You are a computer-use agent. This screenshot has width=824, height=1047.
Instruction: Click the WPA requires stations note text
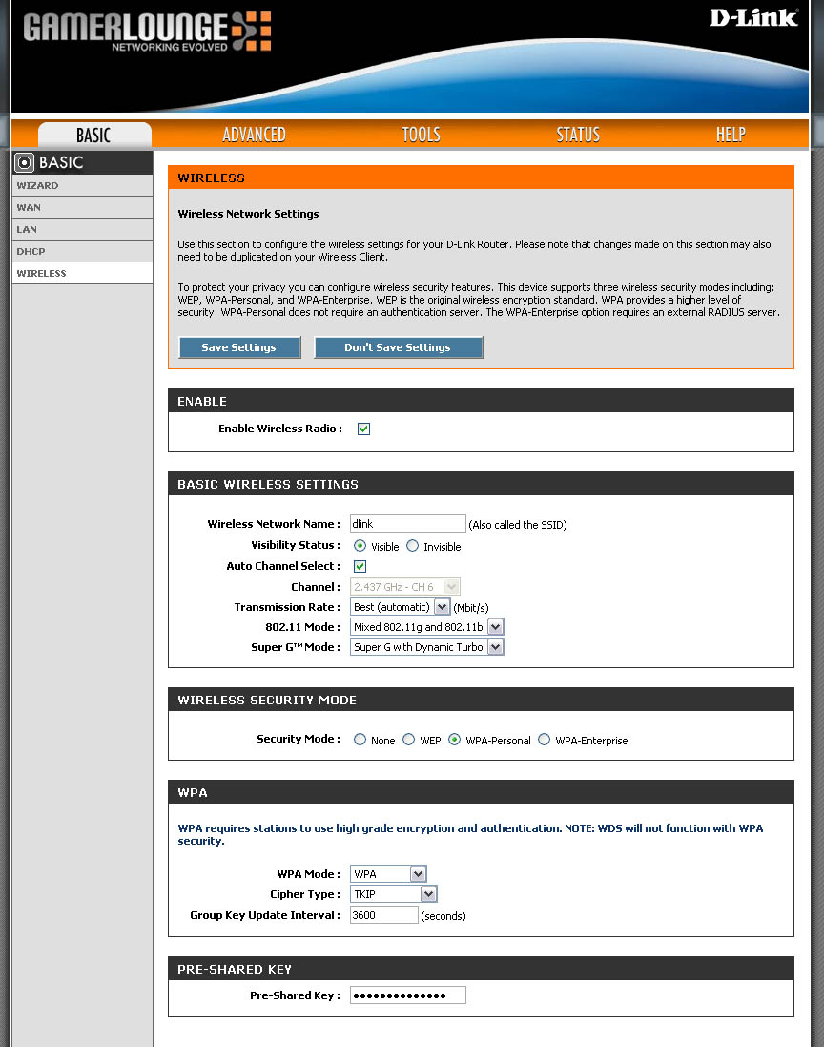point(470,835)
